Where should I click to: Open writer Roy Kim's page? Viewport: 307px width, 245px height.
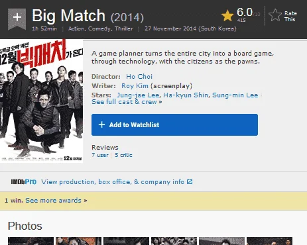135,86
